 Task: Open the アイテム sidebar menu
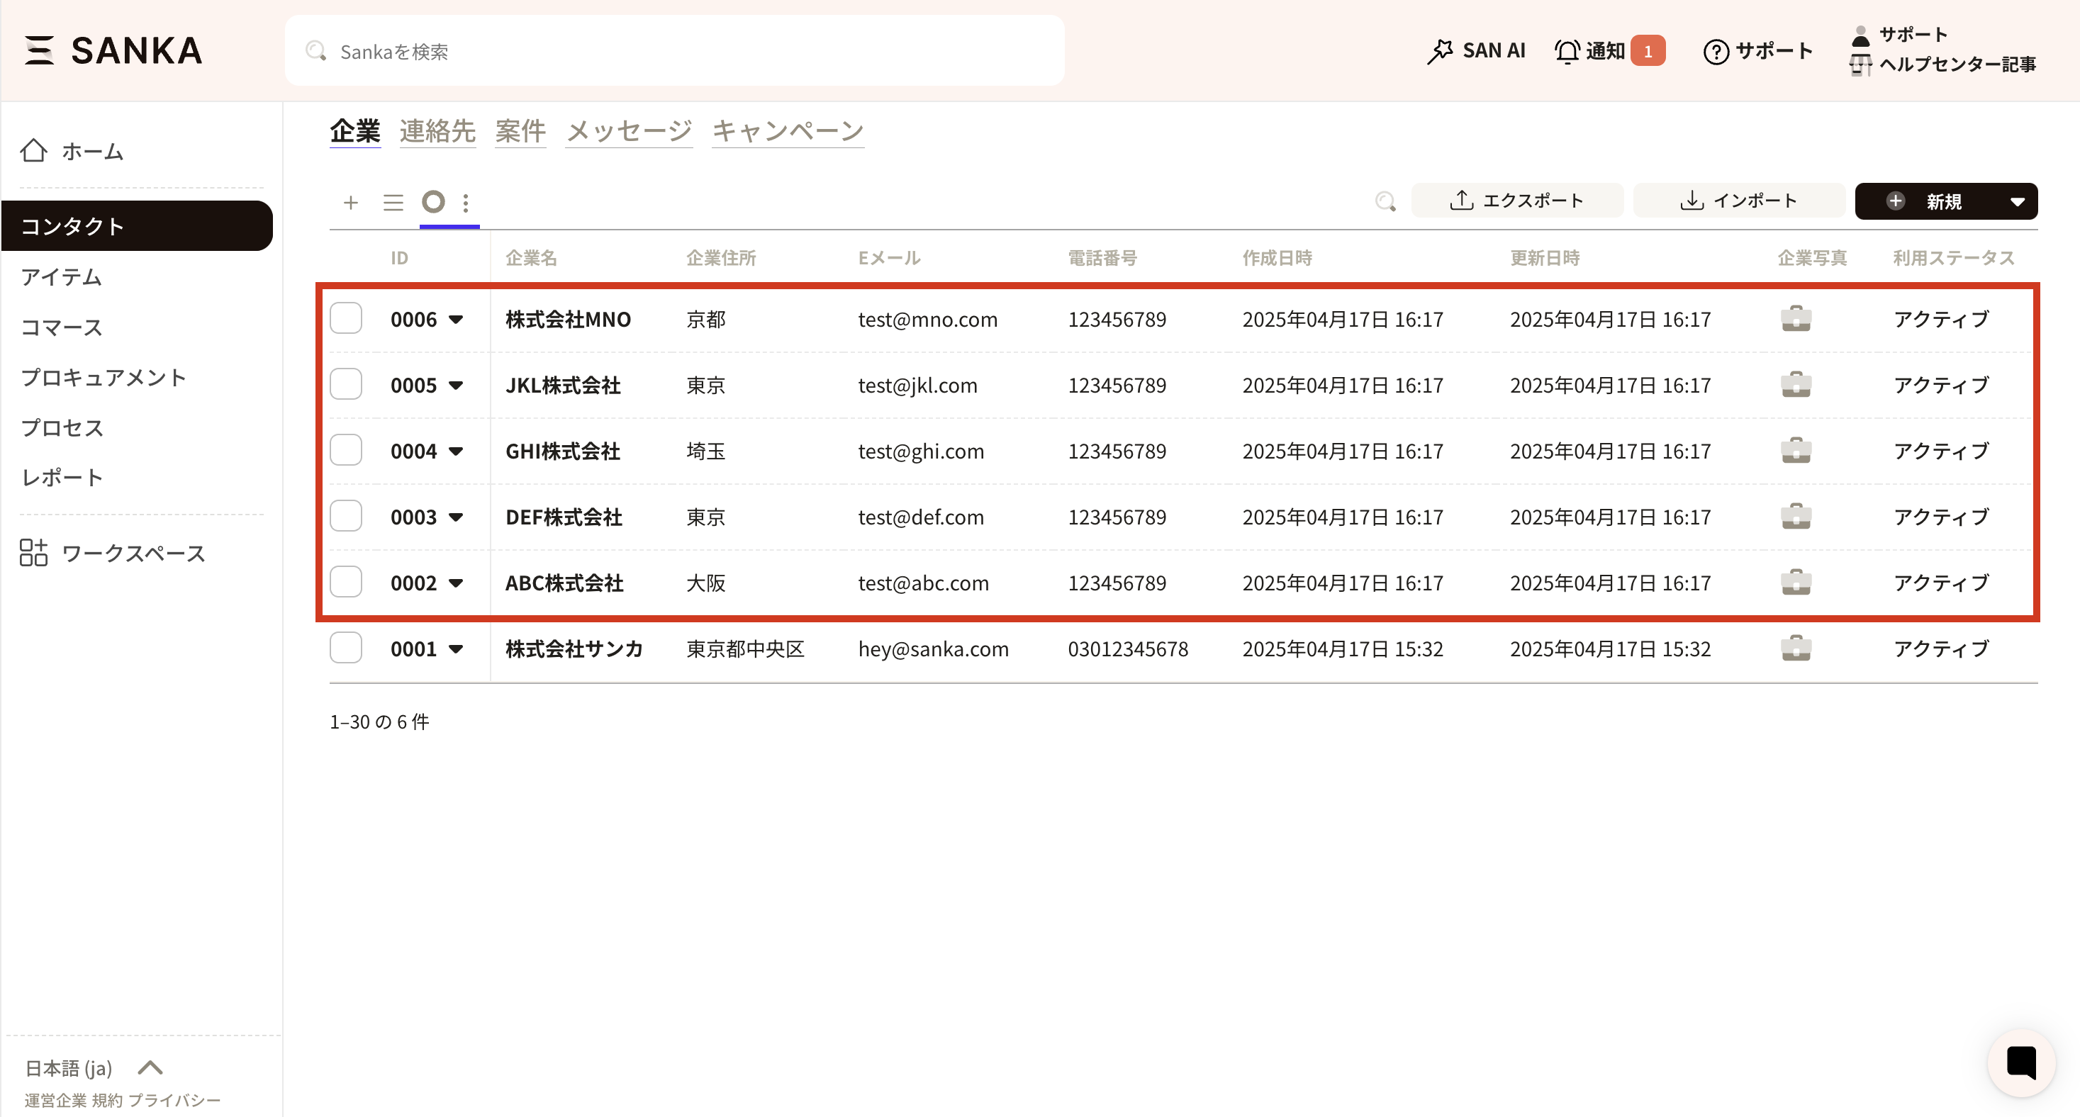pos(62,277)
